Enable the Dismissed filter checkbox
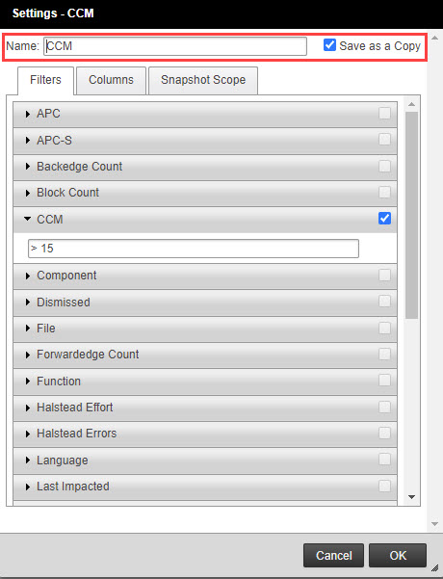Image resolution: width=443 pixels, height=579 pixels. pos(384,302)
